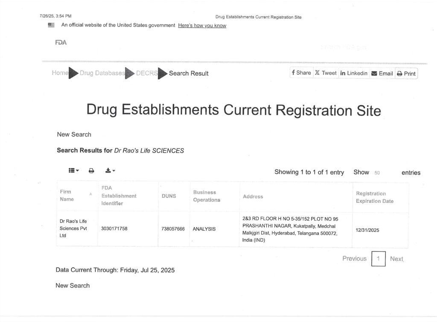
Task: Share page on Facebook
Action: pos(301,73)
